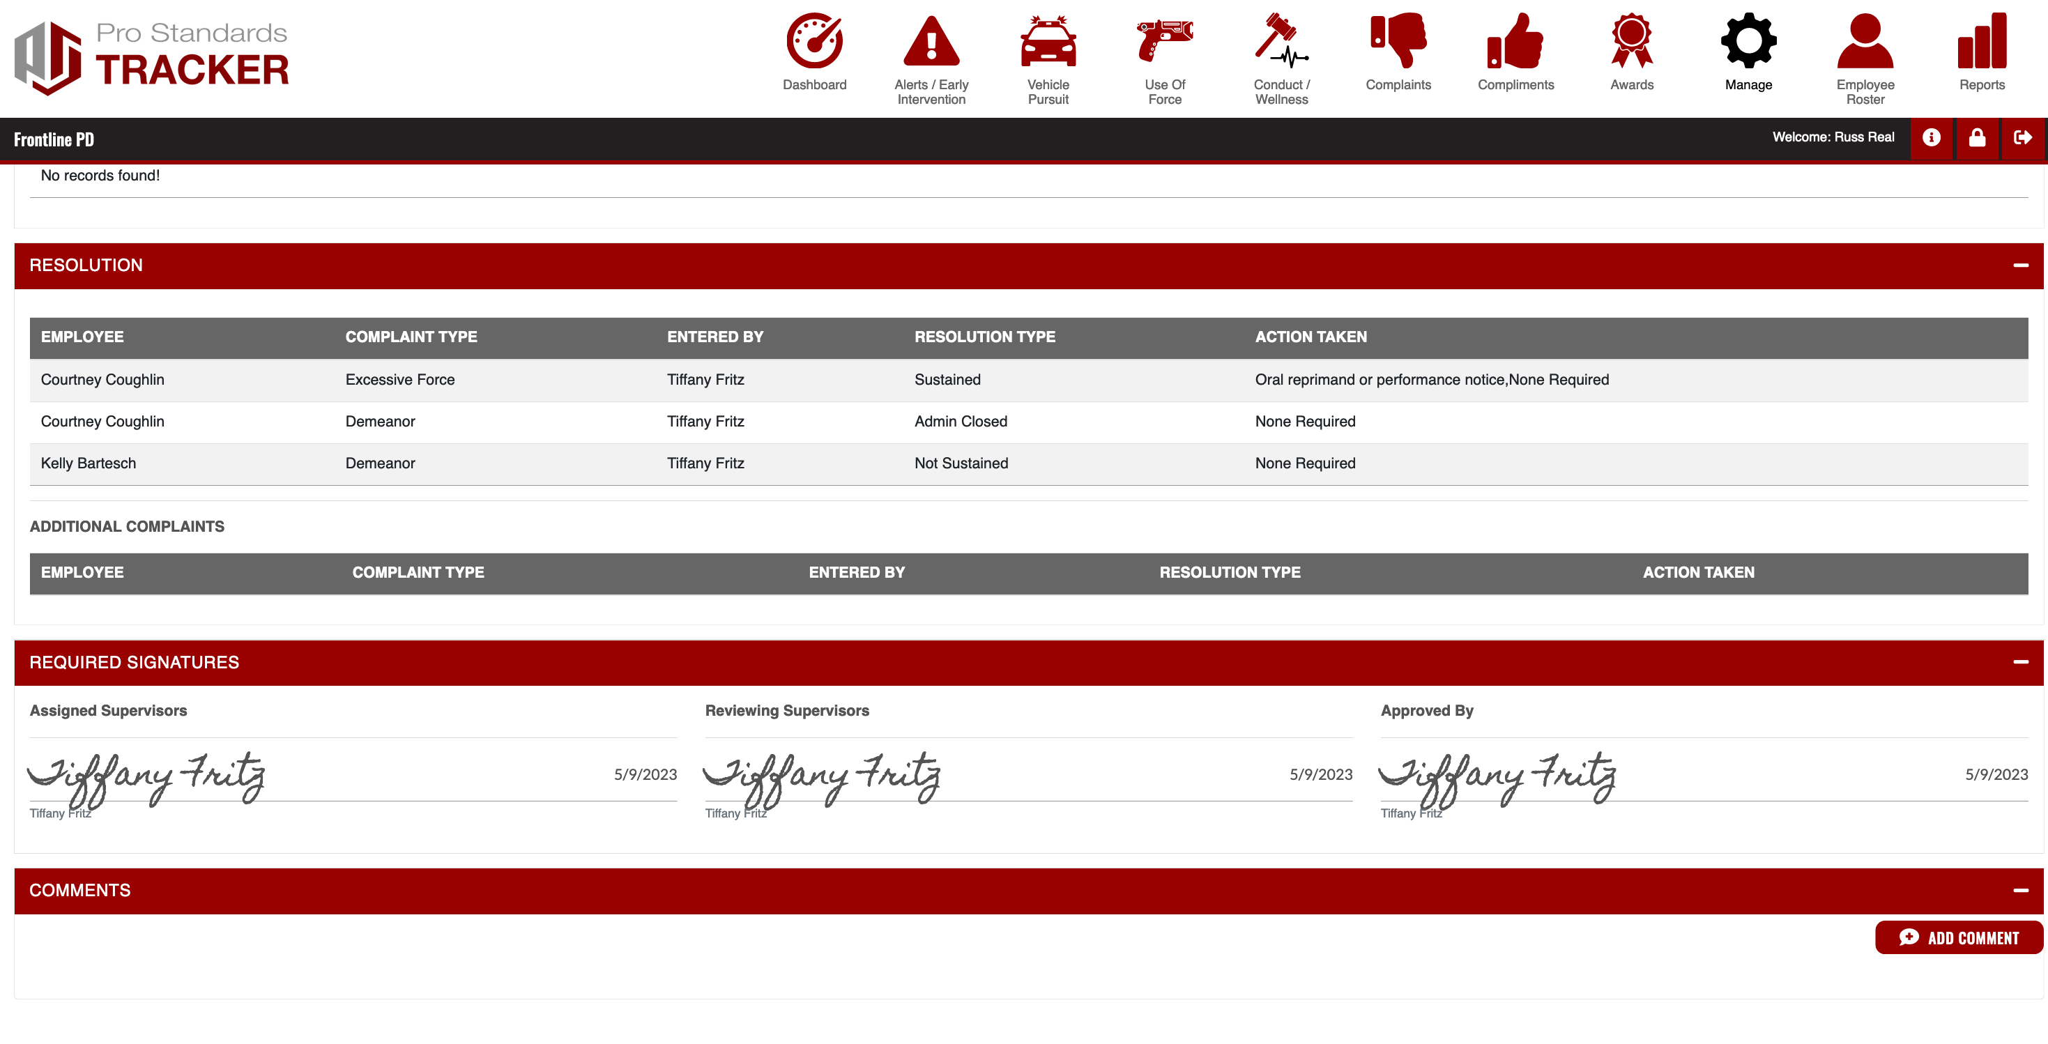Click the Add Comment button
Screen dimensions: 2048x1044
click(x=1958, y=937)
